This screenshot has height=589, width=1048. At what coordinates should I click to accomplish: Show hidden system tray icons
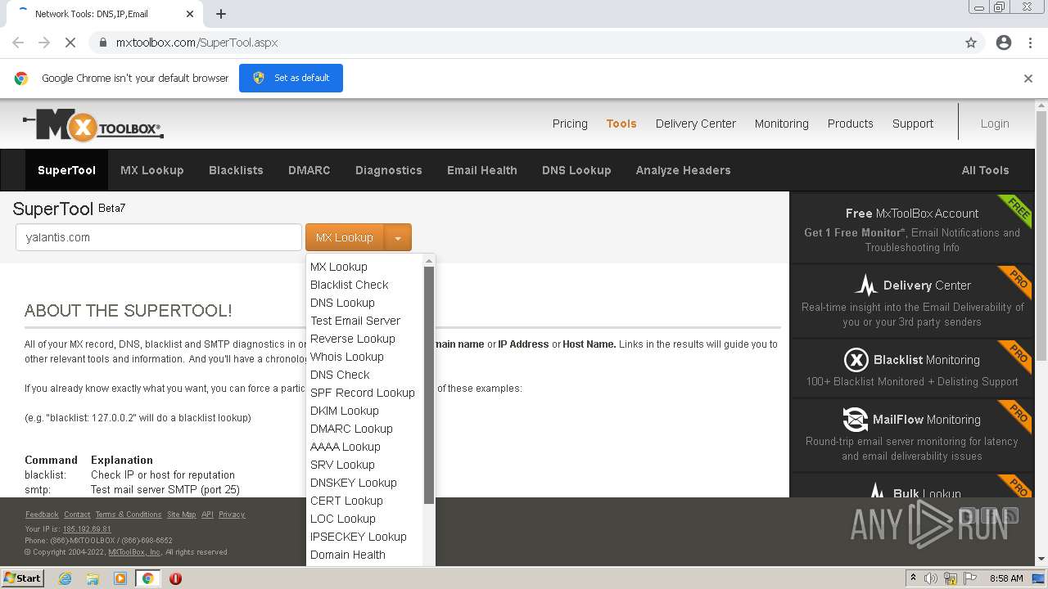click(x=913, y=578)
